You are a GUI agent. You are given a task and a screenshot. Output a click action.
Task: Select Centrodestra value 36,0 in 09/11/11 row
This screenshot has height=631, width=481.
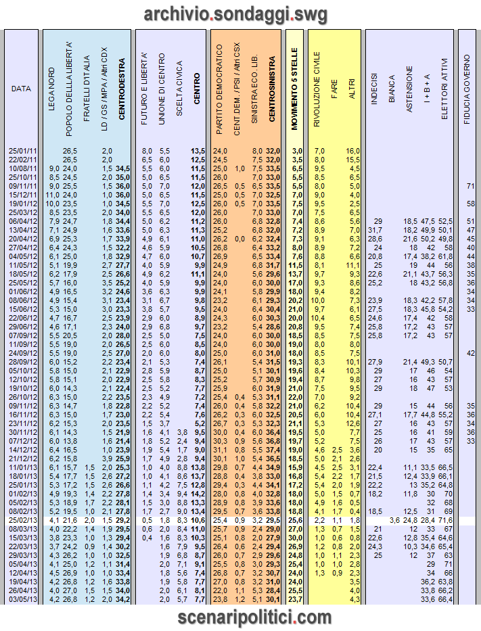122,186
